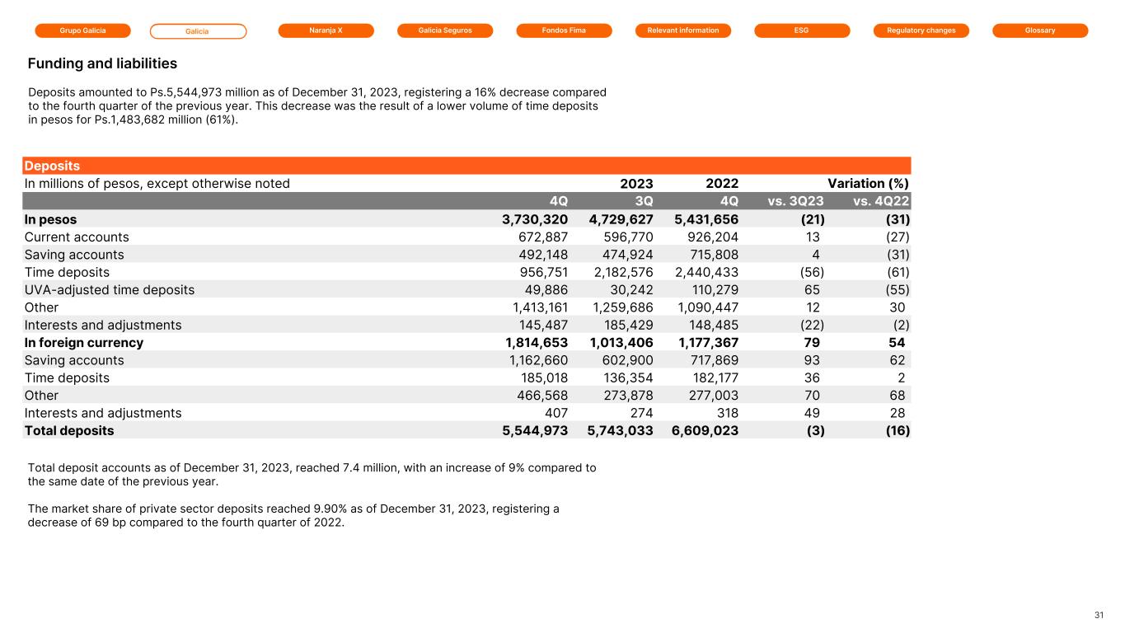Click page number 31 in the corner
The width and height of the screenshot is (1125, 633).
[x=1099, y=615]
